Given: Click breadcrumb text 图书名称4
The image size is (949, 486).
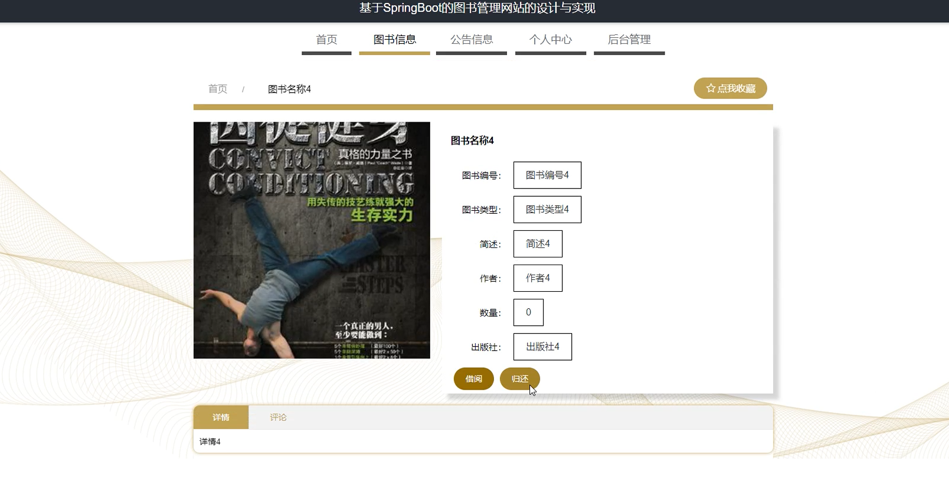Looking at the screenshot, I should click(289, 89).
